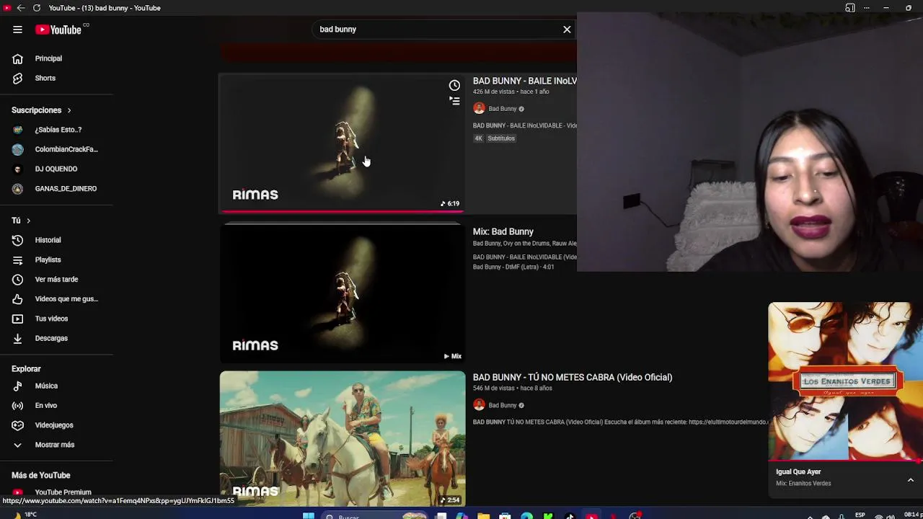Viewport: 923px width, 519px height.
Task: Open Descargas in sidebar
Action: click(x=56, y=338)
